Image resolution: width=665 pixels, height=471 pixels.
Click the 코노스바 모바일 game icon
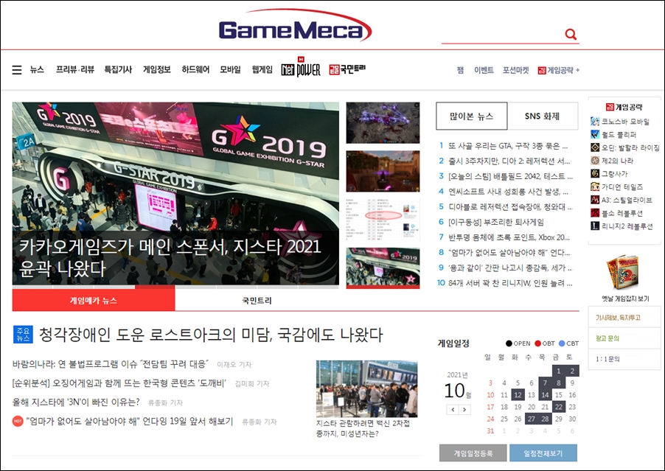pos(595,122)
